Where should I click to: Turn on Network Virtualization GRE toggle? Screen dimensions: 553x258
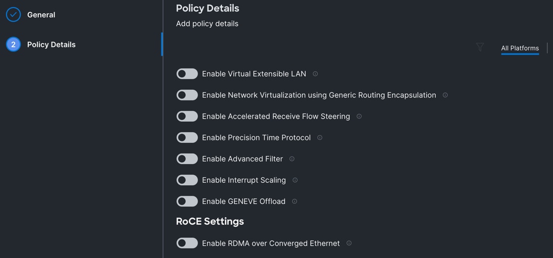pos(187,95)
